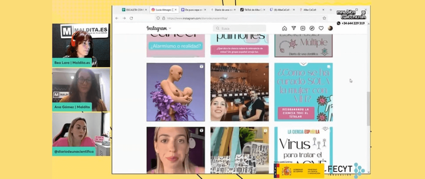Click the page vertical scrollbar thumb
Screen dimensions: 425x179
[x=368, y=109]
